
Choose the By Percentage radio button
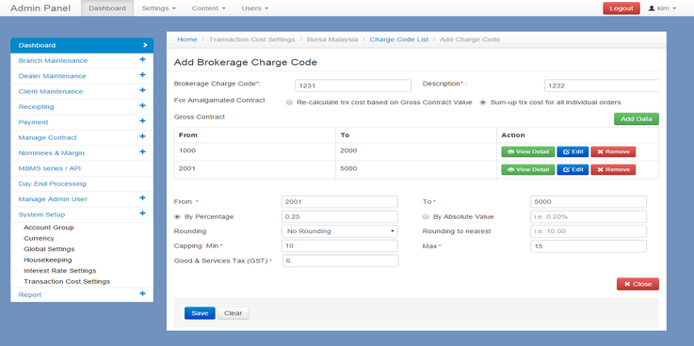coord(177,217)
